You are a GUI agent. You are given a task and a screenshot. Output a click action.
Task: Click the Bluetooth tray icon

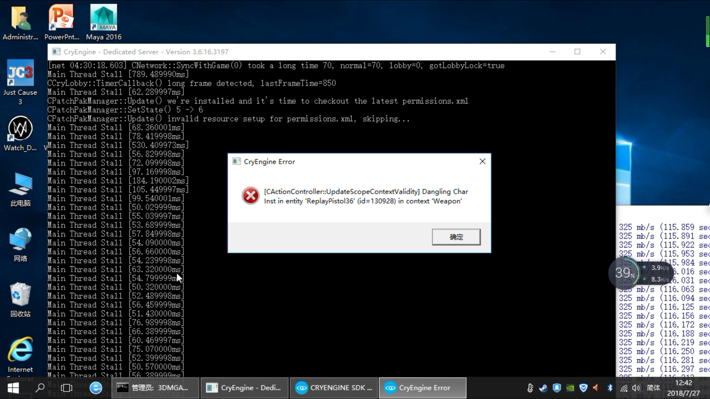click(610, 388)
